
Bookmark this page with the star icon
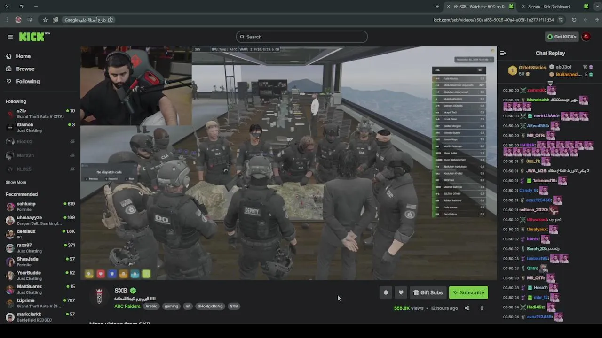pos(45,20)
